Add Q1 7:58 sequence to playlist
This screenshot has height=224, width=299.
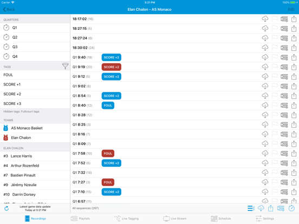click(x=284, y=153)
